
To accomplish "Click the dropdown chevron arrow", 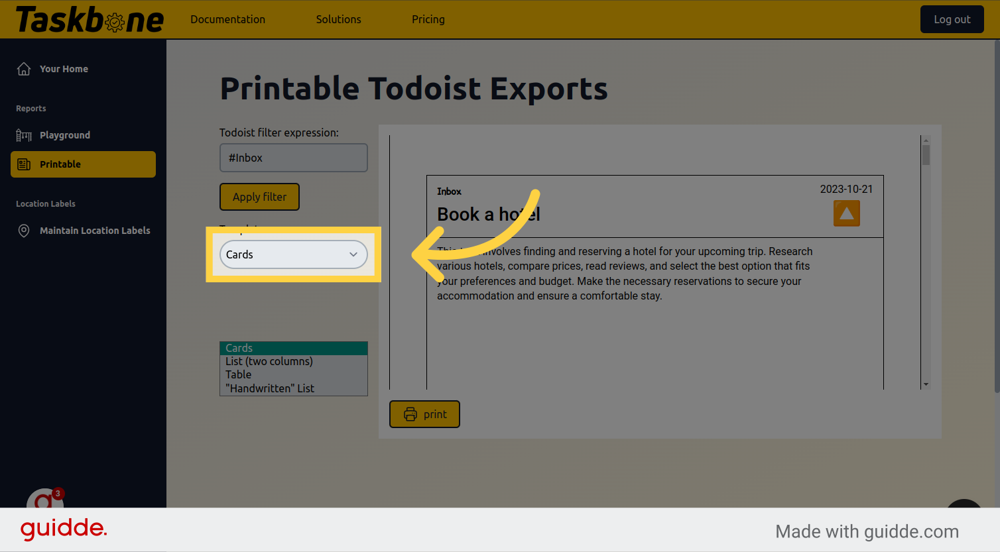I will (x=353, y=254).
